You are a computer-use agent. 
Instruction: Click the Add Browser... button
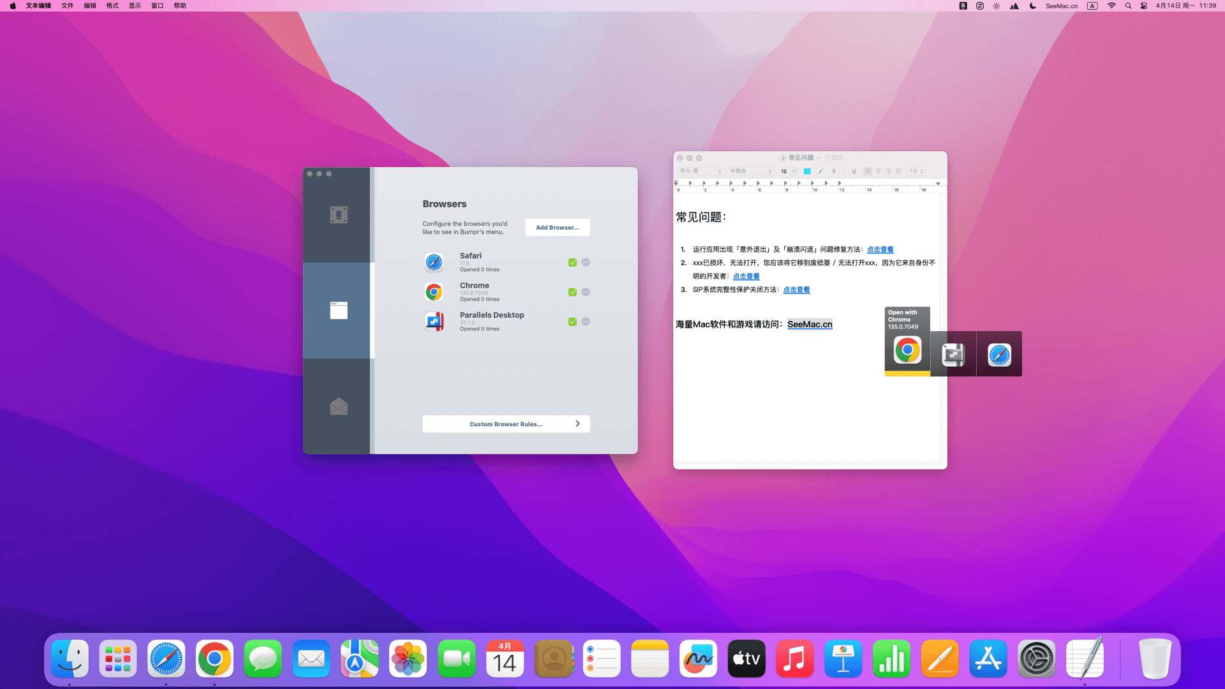pyautogui.click(x=557, y=227)
